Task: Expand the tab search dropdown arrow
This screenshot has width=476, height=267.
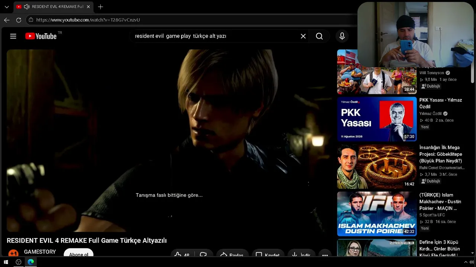Action: (7, 7)
